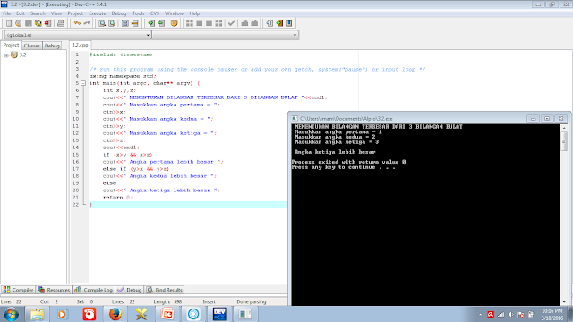
Task: Click the 3.2 project name in tree
Action: pyautogui.click(x=22, y=55)
